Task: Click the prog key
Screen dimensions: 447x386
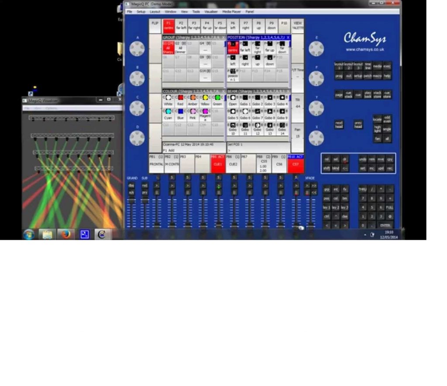Action: pos(339,76)
